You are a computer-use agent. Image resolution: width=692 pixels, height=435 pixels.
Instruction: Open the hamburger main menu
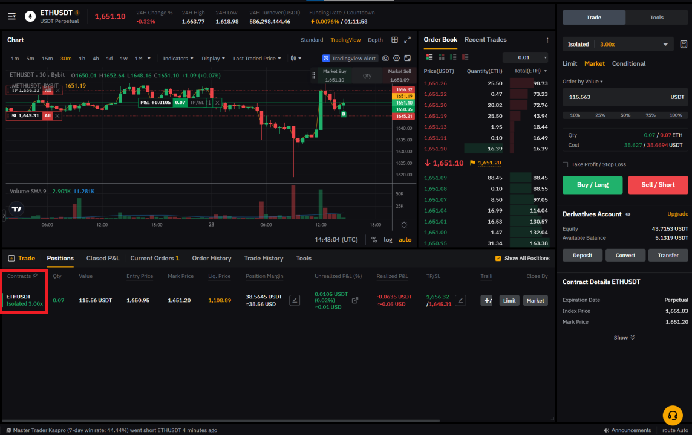(x=12, y=16)
